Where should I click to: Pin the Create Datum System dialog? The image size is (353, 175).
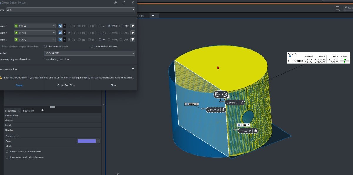pos(116,2)
